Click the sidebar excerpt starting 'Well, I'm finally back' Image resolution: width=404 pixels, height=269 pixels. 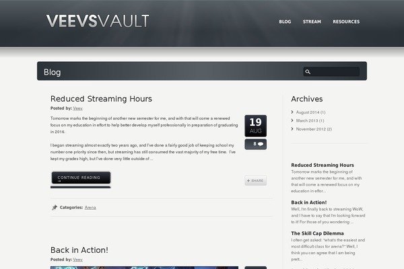(328, 216)
